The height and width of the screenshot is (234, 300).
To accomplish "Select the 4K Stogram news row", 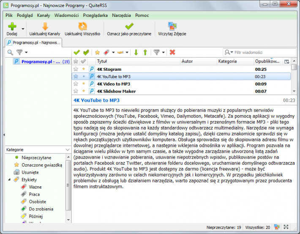I will pos(181,69).
